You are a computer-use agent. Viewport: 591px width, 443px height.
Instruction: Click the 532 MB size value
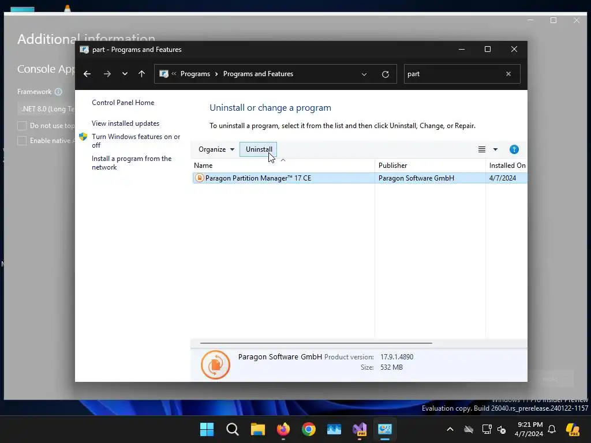tap(391, 367)
